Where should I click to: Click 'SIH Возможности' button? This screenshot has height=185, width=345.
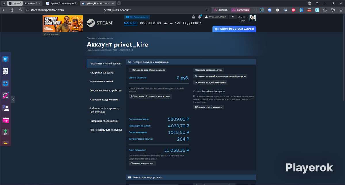tap(137, 17)
